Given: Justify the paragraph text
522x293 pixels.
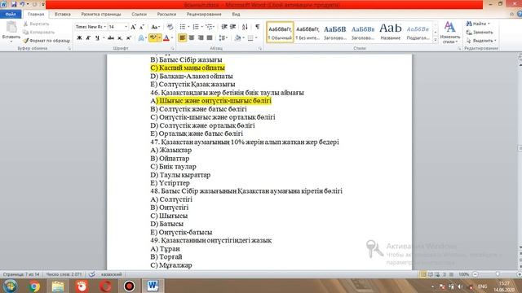Looking at the screenshot, I should (210, 38).
